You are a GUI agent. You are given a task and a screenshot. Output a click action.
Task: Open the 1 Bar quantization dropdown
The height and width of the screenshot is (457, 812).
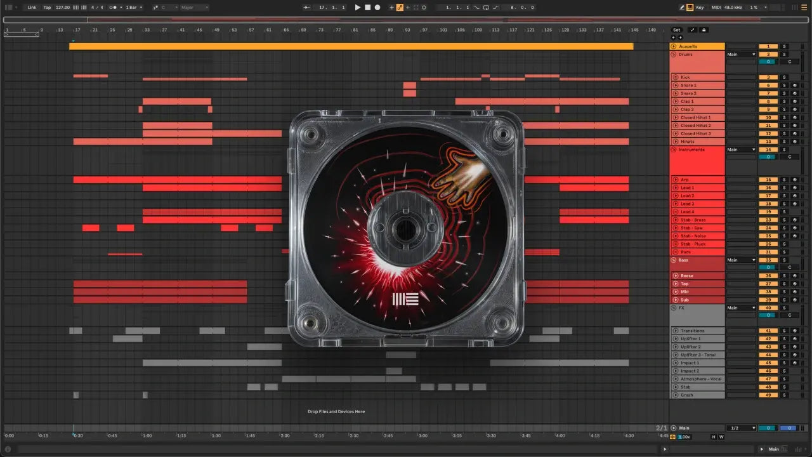click(133, 8)
